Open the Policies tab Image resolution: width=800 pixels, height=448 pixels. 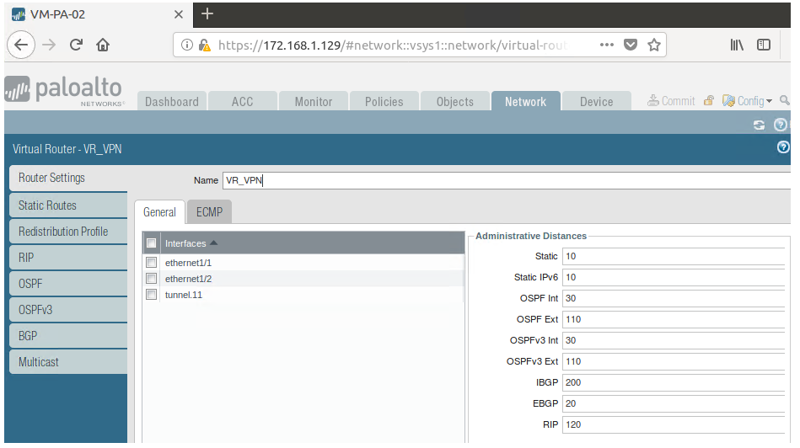pyautogui.click(x=384, y=102)
